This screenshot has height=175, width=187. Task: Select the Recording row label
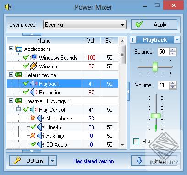[50, 93]
